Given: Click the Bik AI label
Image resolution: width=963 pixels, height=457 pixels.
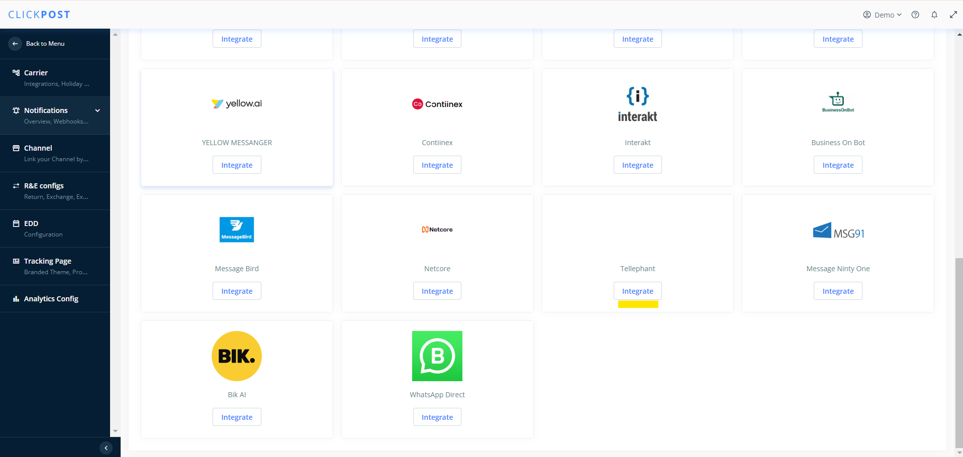Looking at the screenshot, I should pyautogui.click(x=237, y=395).
